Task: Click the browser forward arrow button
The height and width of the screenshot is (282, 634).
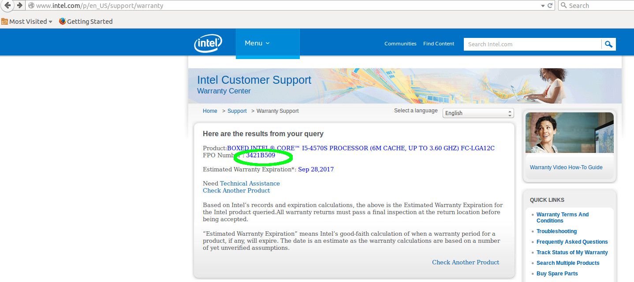Action: click(x=19, y=5)
